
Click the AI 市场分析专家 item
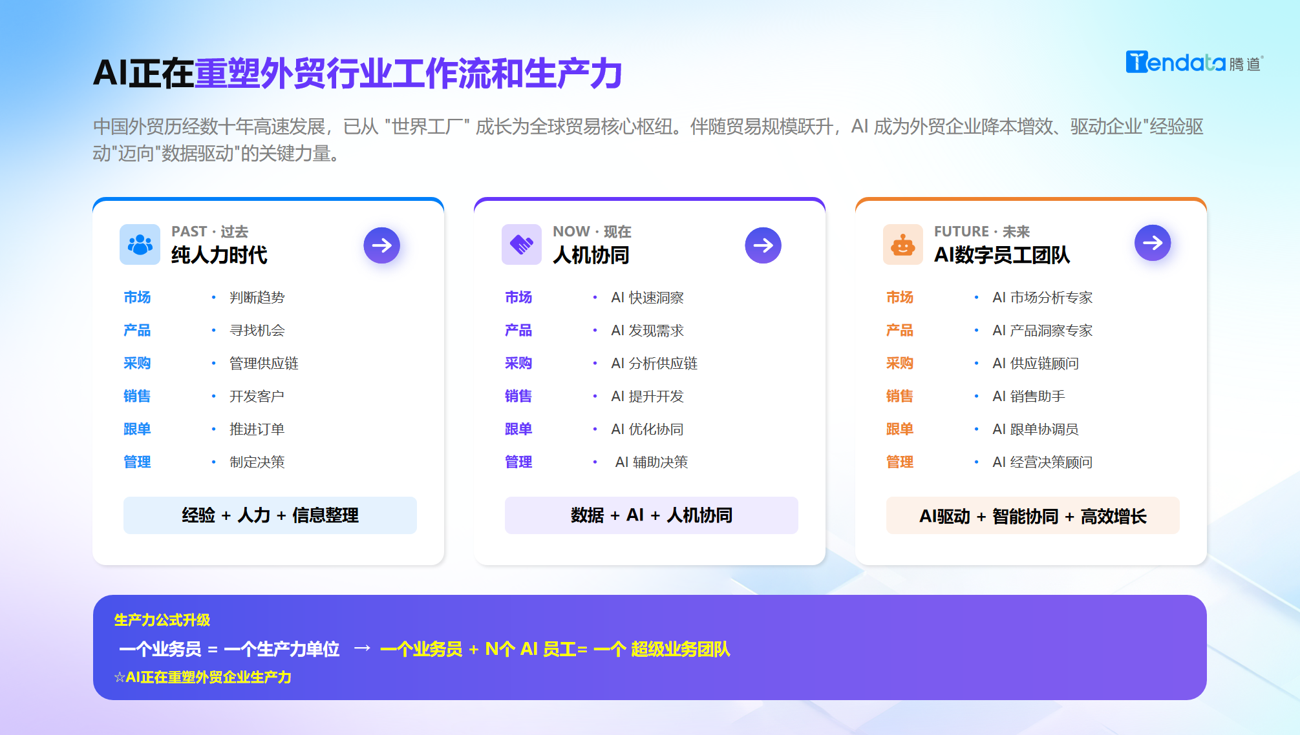[x=1042, y=297]
